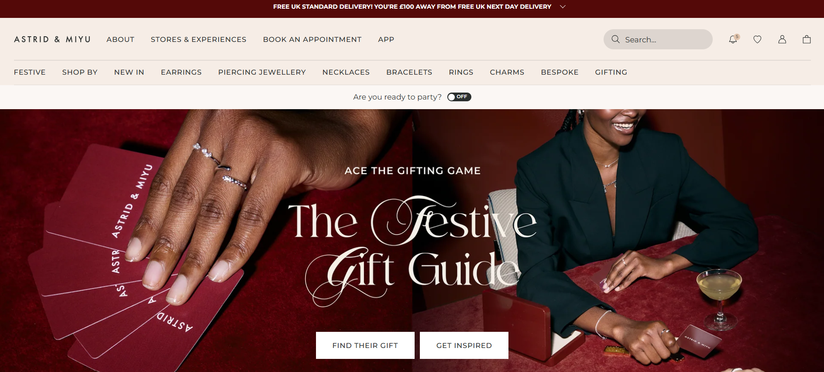Image resolution: width=824 pixels, height=372 pixels.
Task: Open the account profile icon
Action: pos(782,39)
